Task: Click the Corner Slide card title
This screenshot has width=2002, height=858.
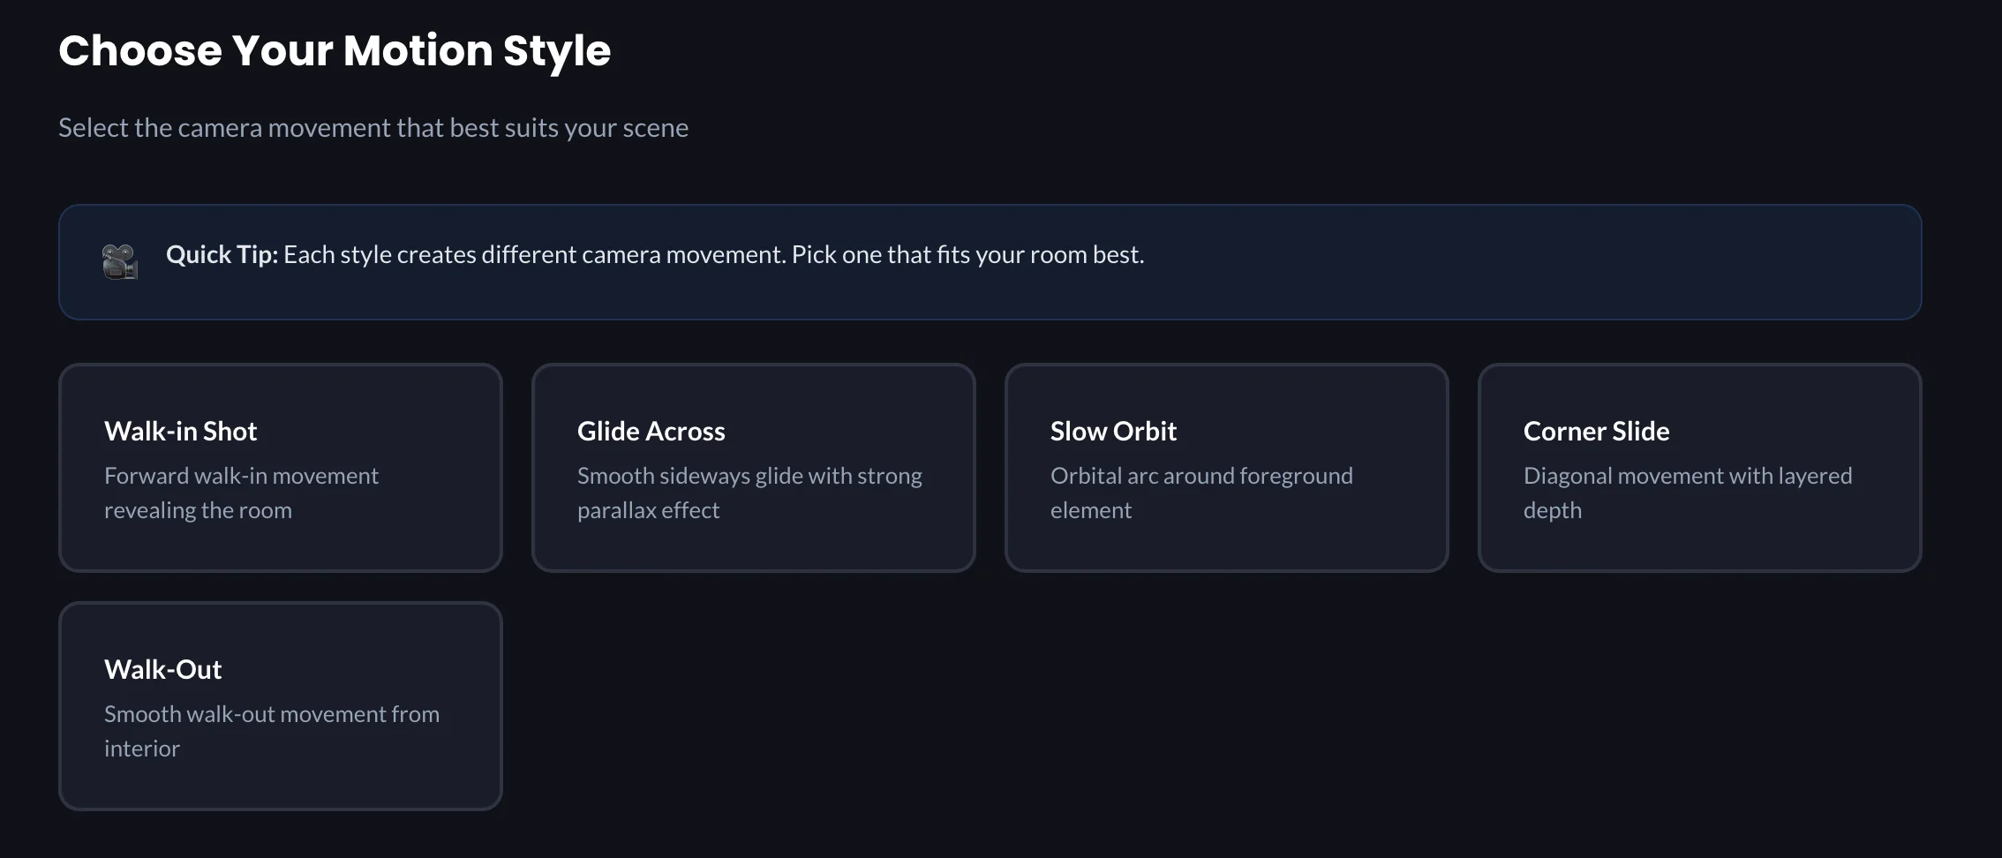Action: pos(1596,431)
